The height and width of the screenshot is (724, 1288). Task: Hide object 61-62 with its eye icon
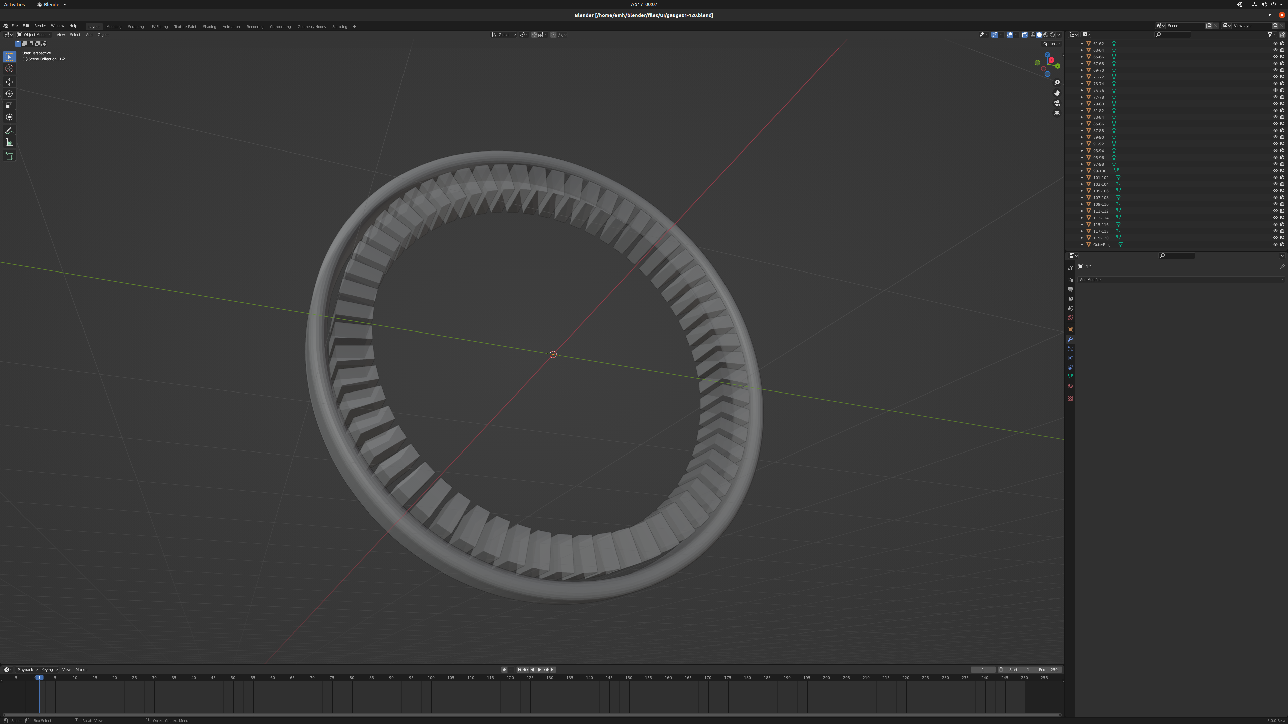click(1275, 44)
